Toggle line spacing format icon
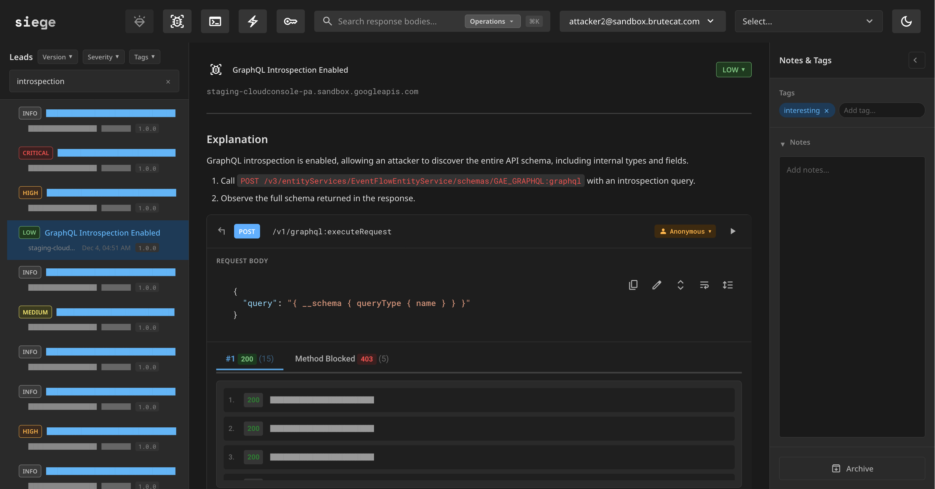 (x=727, y=285)
